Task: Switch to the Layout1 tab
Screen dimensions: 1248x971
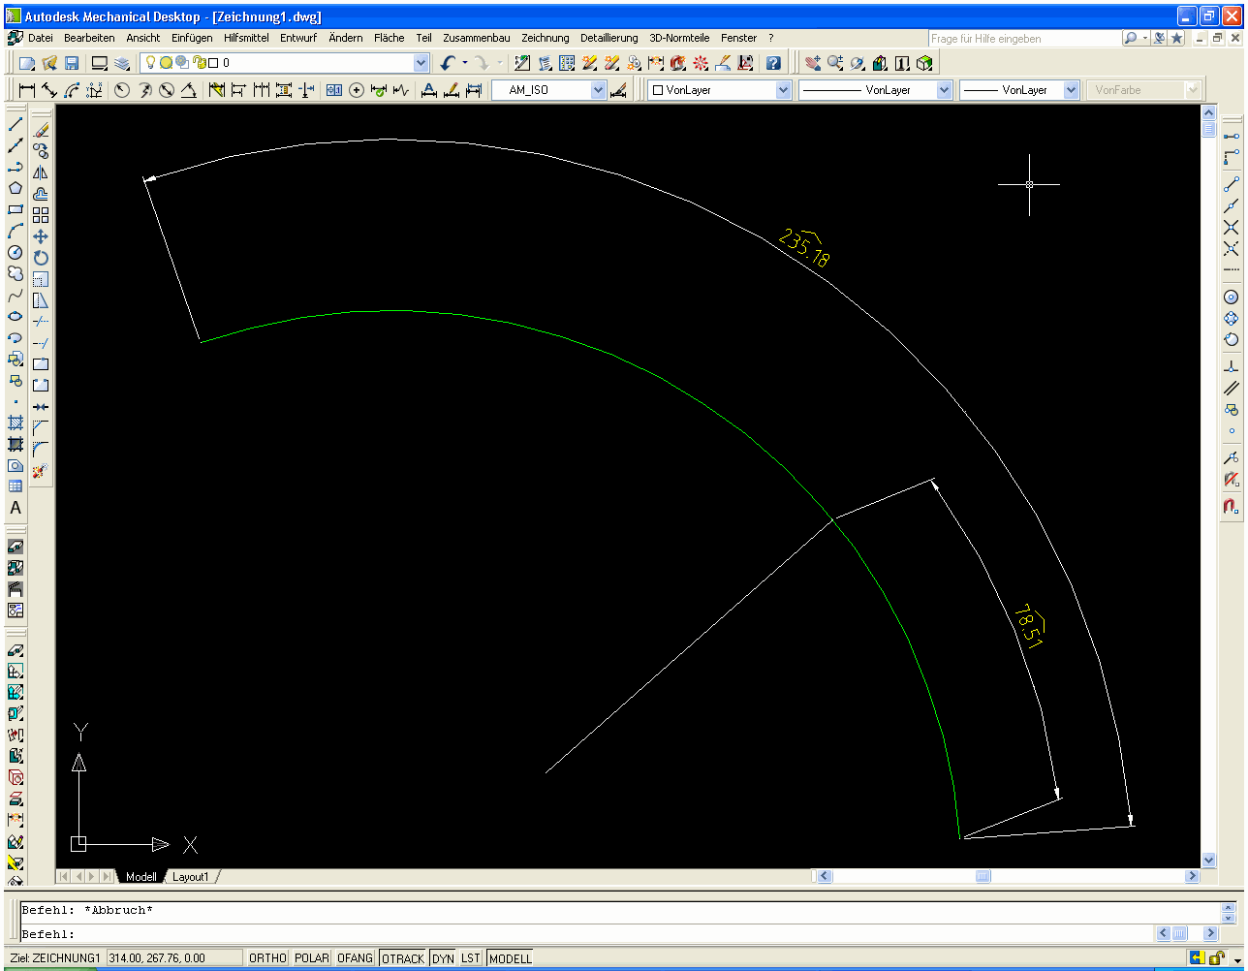Action: [191, 877]
